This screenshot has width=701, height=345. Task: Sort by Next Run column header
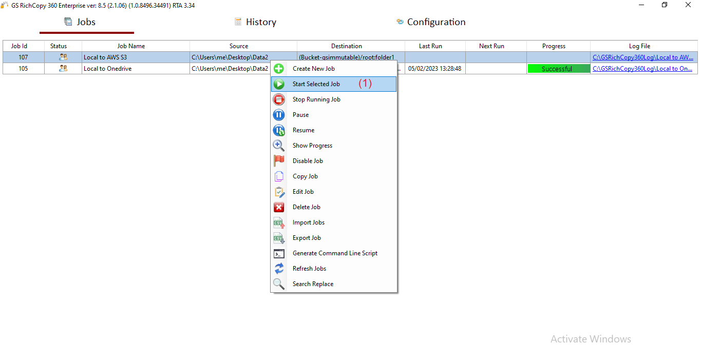click(x=497, y=46)
